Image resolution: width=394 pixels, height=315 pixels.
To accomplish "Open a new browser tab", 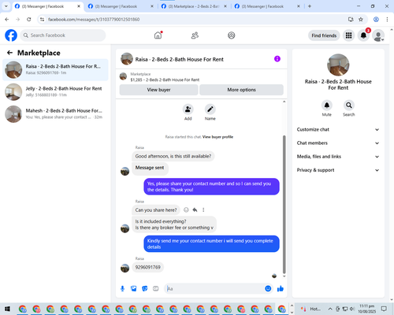I will click(310, 6).
